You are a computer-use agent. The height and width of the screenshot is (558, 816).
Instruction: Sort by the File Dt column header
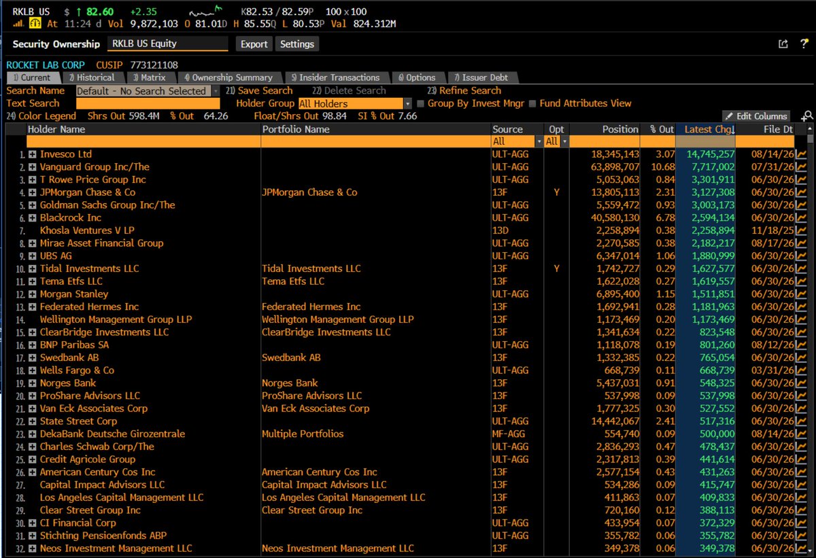(x=766, y=129)
